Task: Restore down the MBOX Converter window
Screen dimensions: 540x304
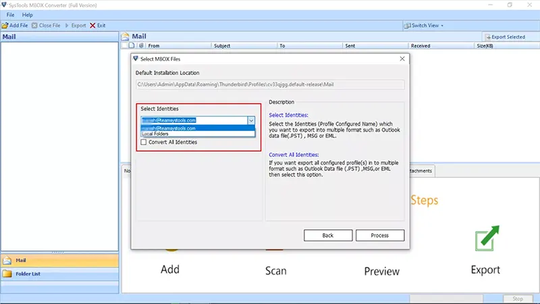Action: [510, 5]
